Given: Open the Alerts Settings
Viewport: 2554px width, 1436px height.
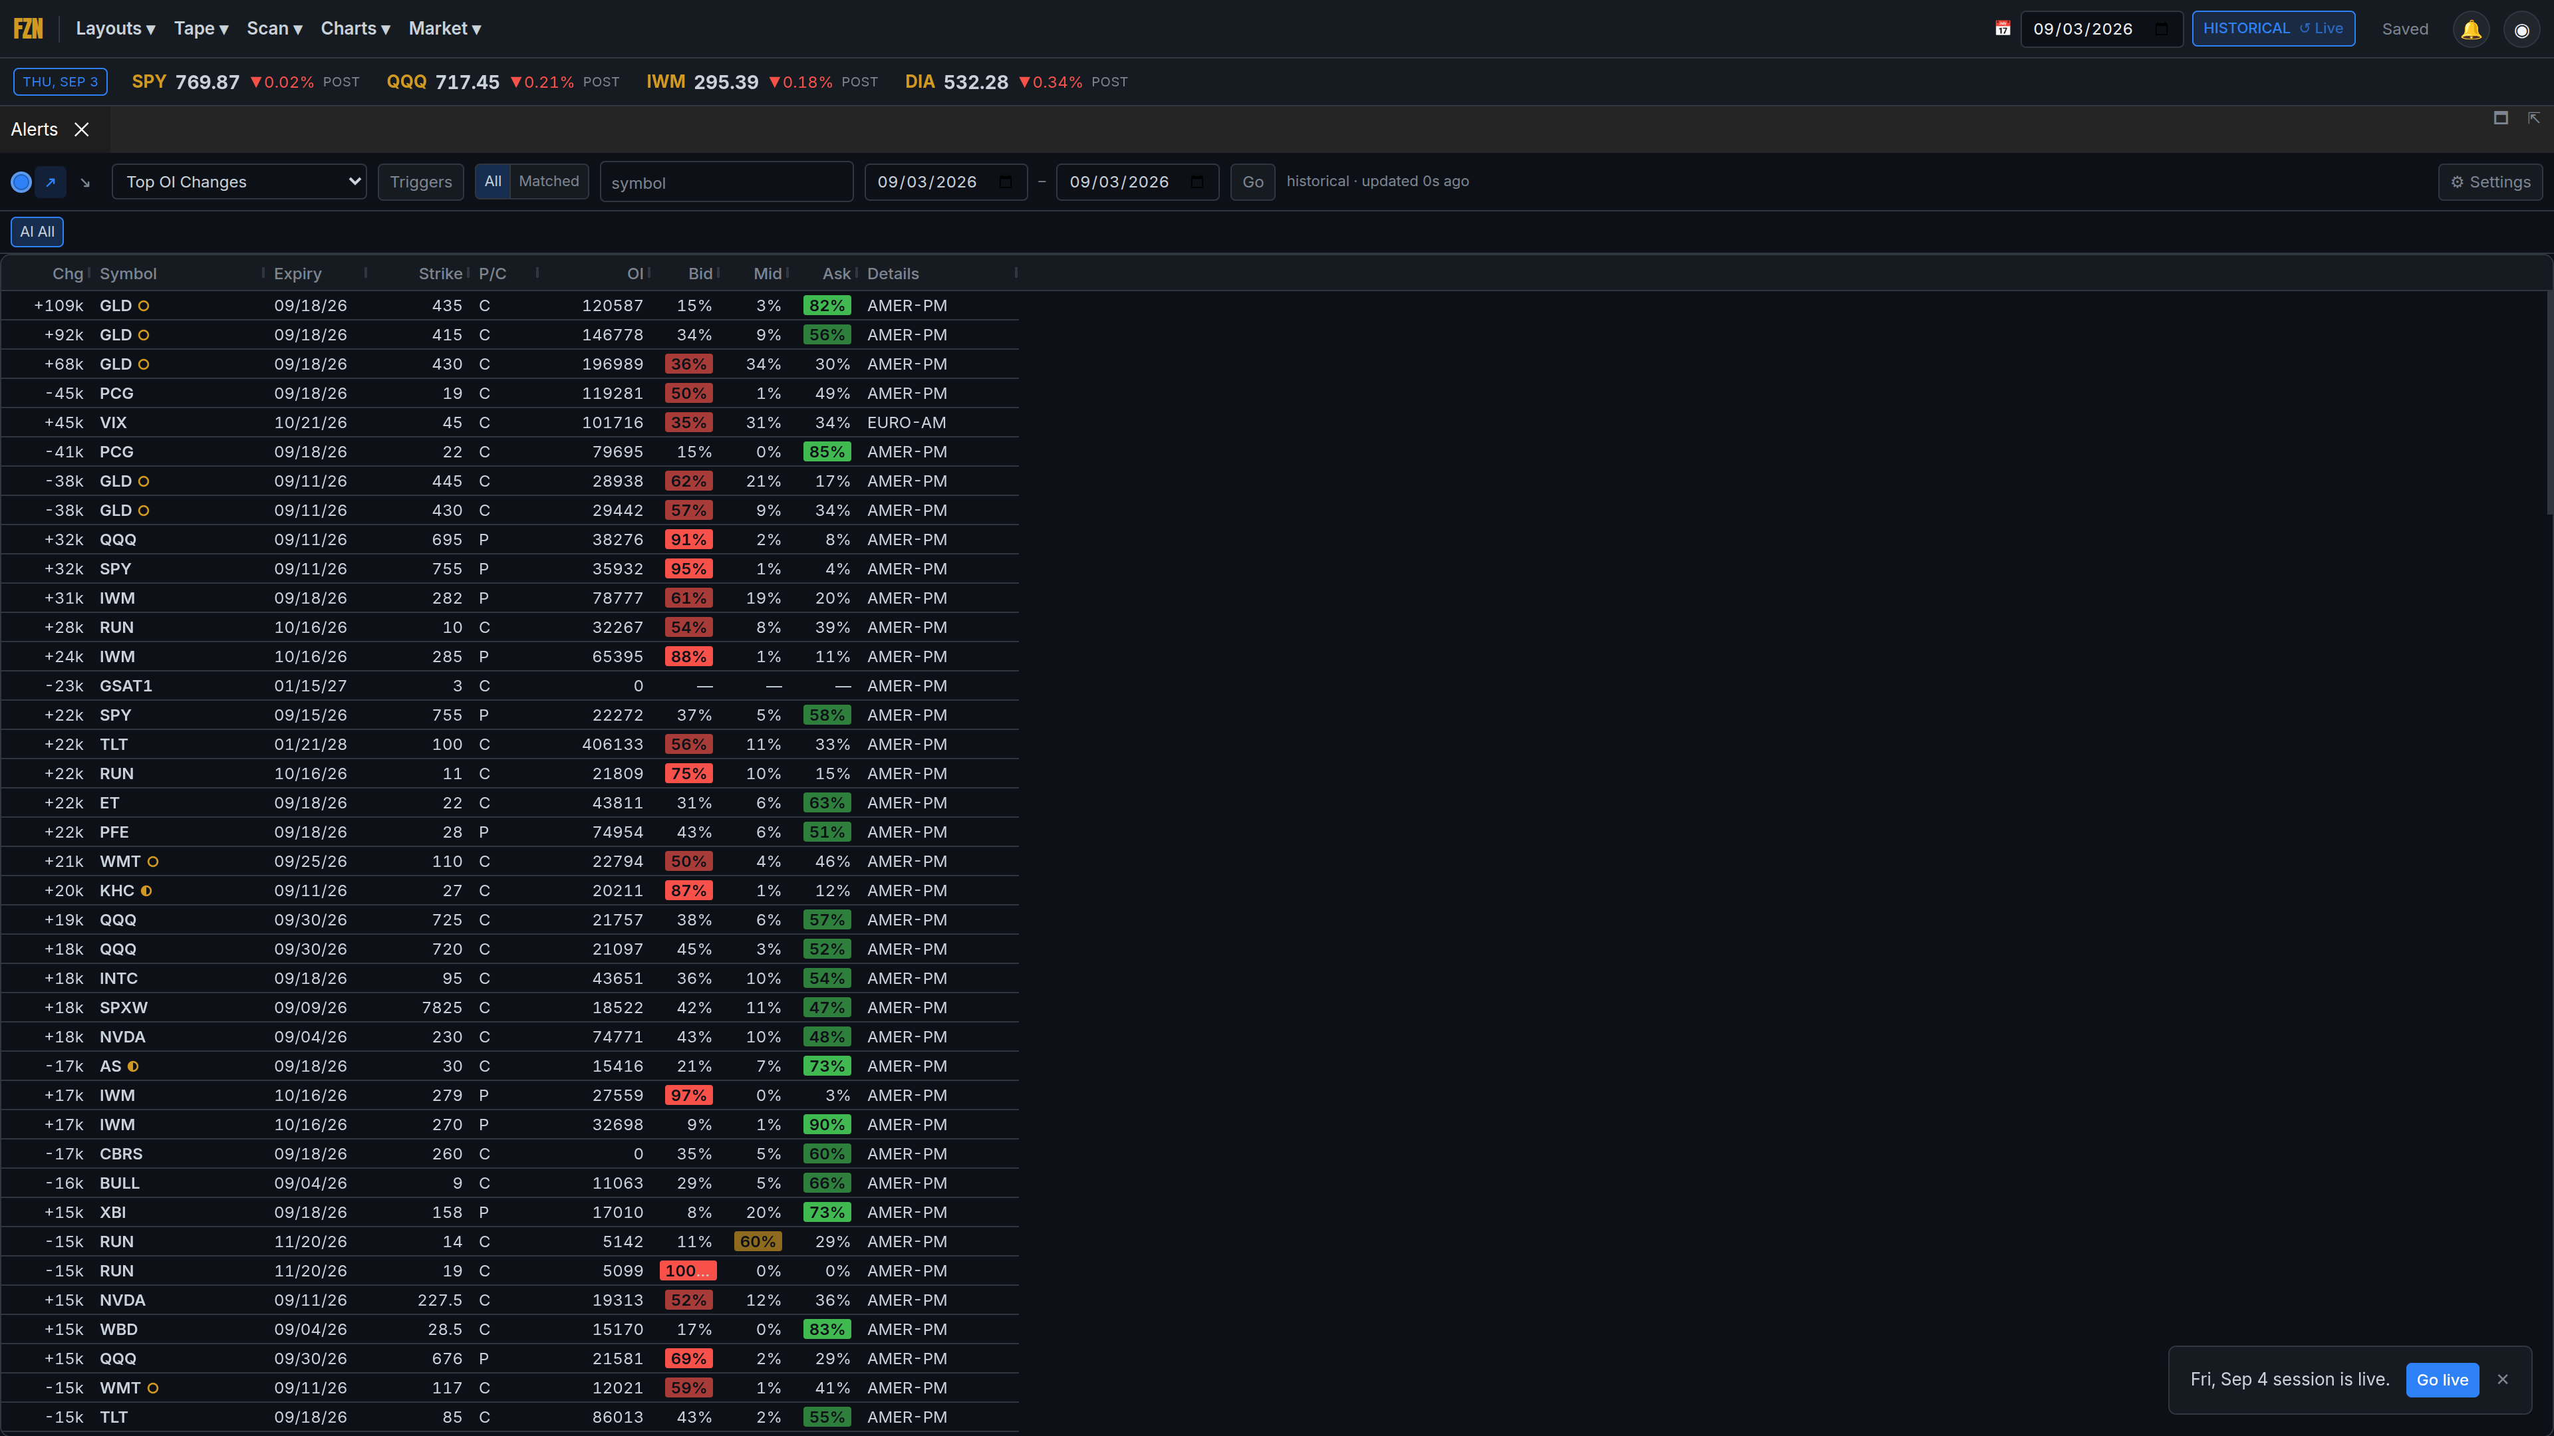Looking at the screenshot, I should click(2489, 182).
